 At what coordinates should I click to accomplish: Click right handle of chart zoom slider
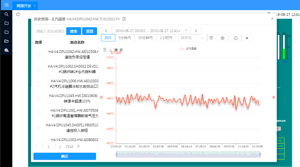tap(260, 154)
